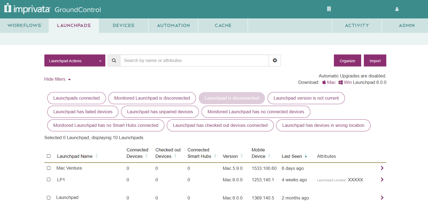Click Launchpad Location XXXXX attribute

pos(340,180)
